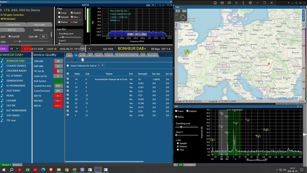This screenshot has height=173, width=307.
Task: Select Samples for the CIR x-Axis
Action: click(178, 143)
